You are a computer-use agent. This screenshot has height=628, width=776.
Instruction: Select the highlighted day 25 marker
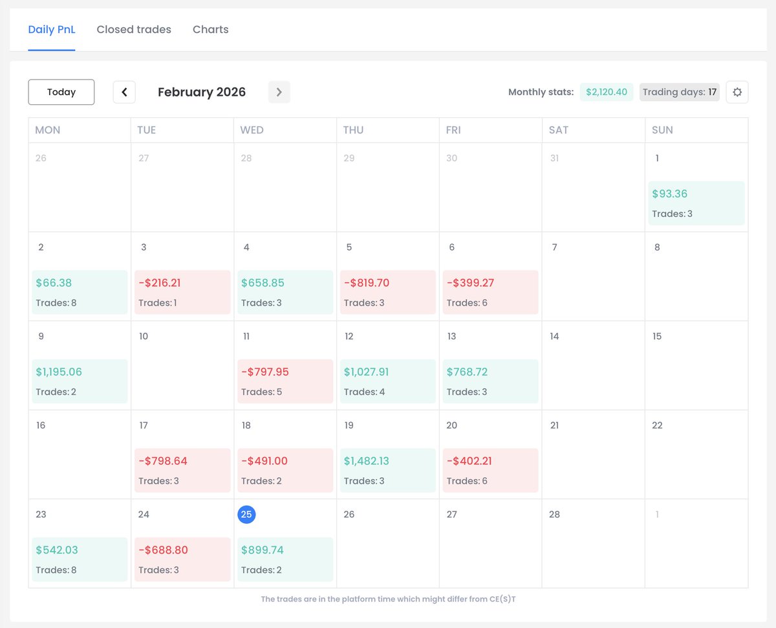246,515
